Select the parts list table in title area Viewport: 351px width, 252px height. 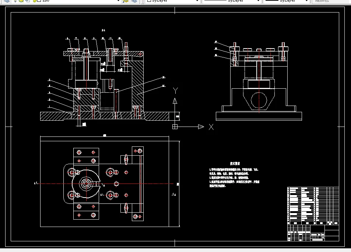click(313, 206)
